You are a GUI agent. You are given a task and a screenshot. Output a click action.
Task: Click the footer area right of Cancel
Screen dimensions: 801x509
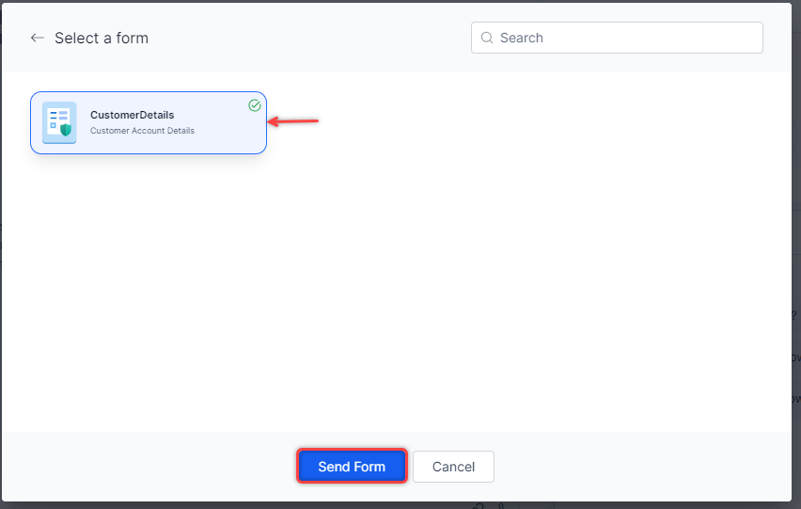639,467
